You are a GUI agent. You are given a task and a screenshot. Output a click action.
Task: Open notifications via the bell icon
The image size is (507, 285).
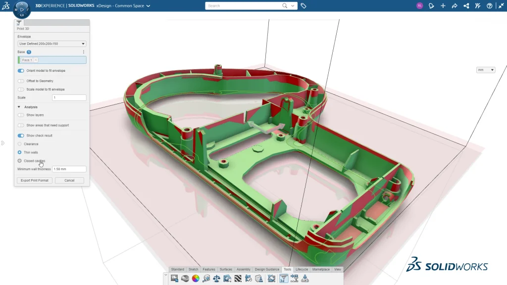tap(431, 5)
